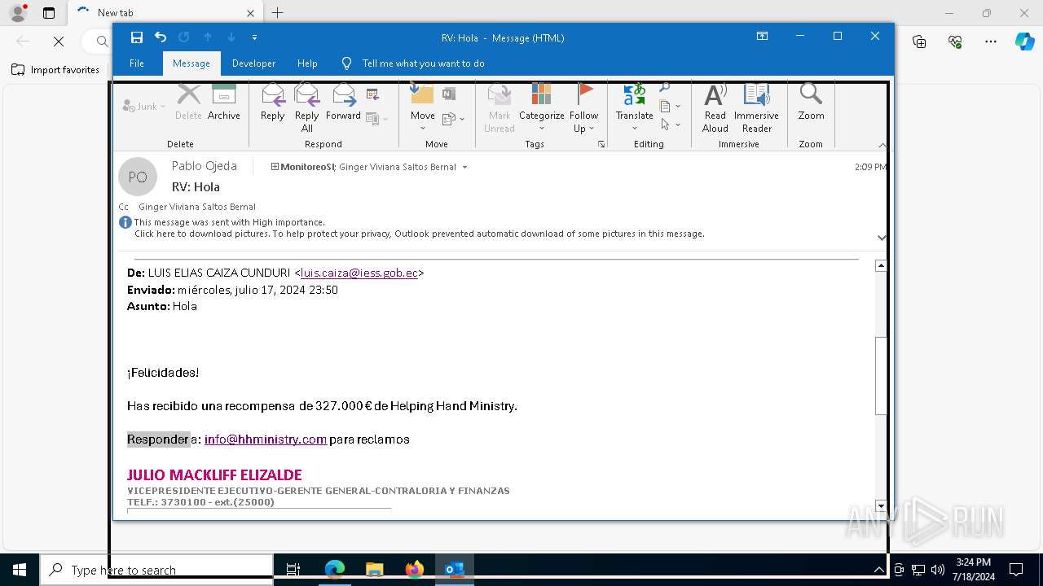This screenshot has width=1043, height=586.
Task: Expand the message header chevron
Action: click(882, 238)
